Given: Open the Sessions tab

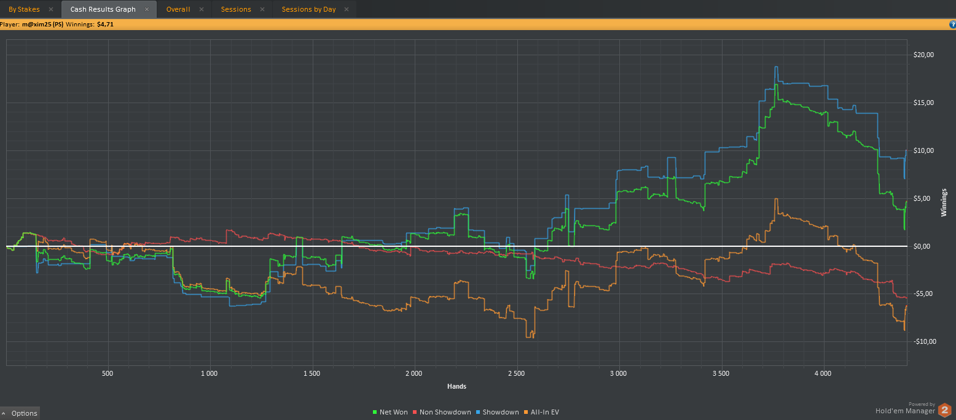Looking at the screenshot, I should (x=236, y=9).
